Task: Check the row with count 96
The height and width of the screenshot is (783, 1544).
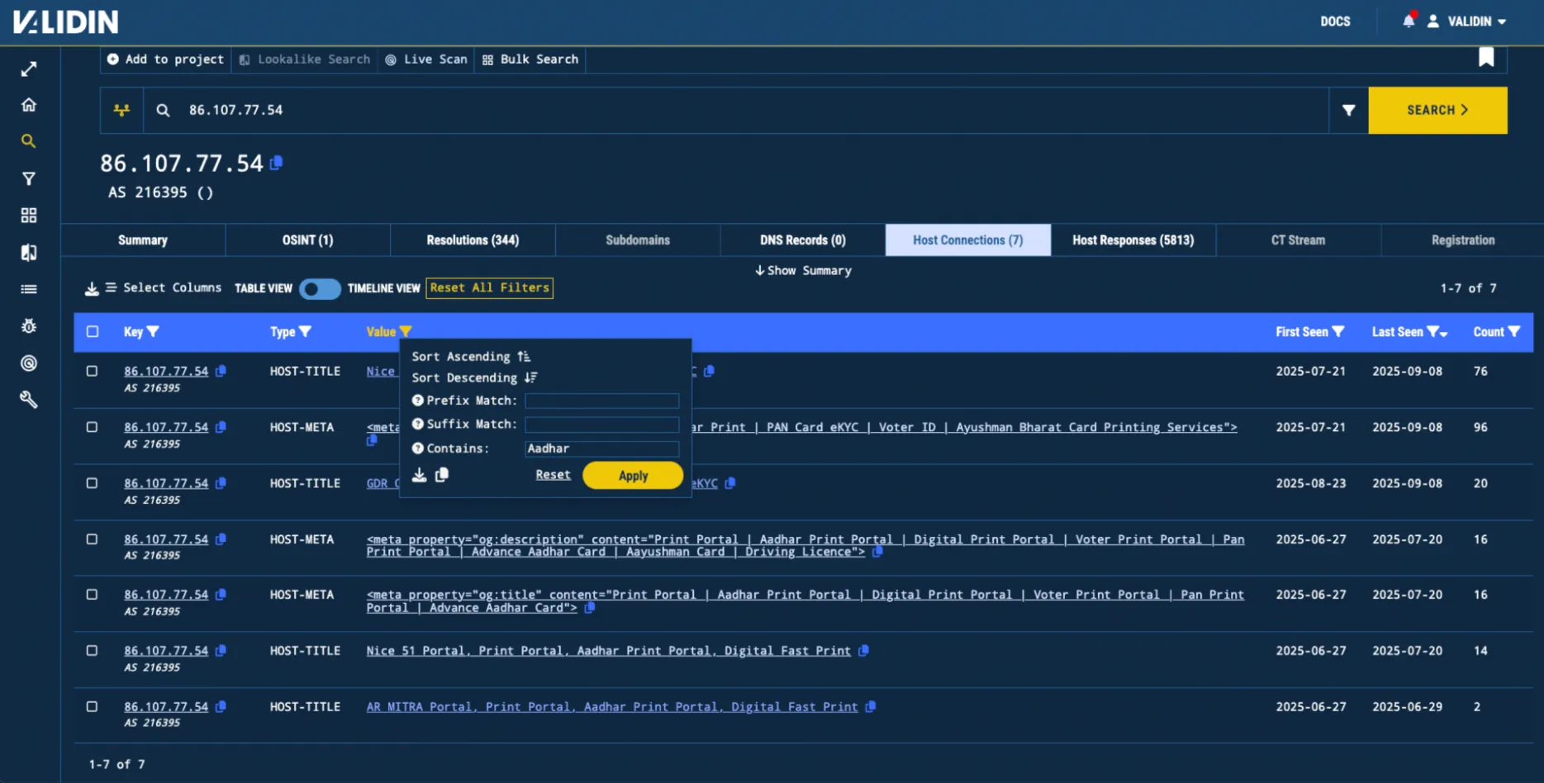Action: pos(93,428)
